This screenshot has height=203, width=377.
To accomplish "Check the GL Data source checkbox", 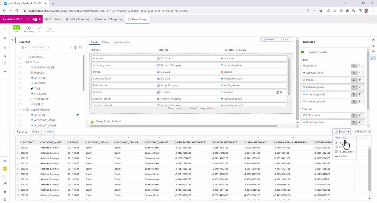I will [x=20, y=62].
